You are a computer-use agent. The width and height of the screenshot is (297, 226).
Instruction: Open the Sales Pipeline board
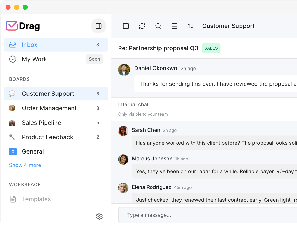point(56,122)
